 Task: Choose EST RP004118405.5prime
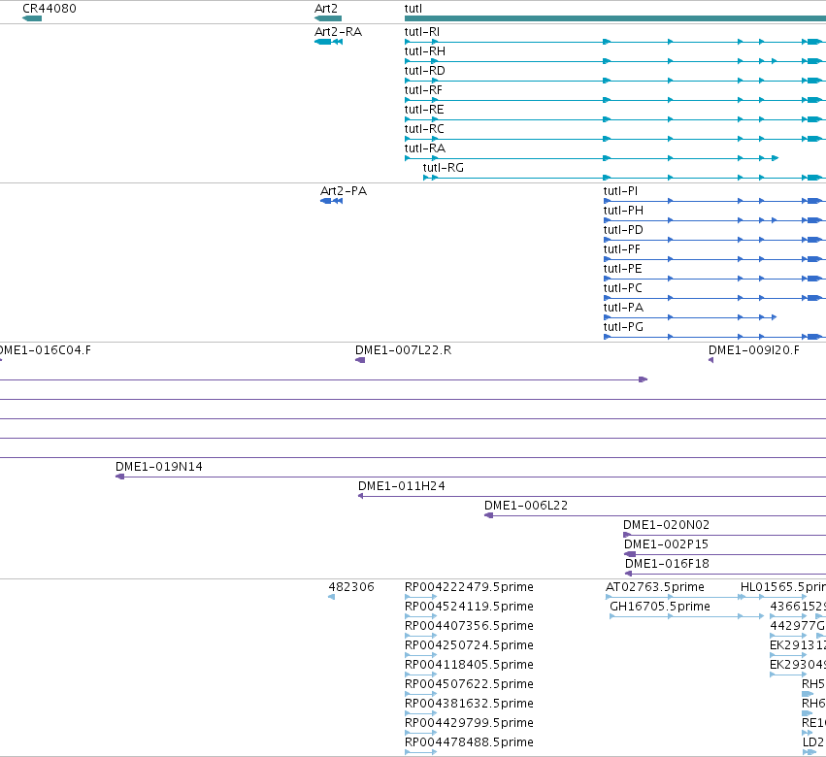(469, 665)
